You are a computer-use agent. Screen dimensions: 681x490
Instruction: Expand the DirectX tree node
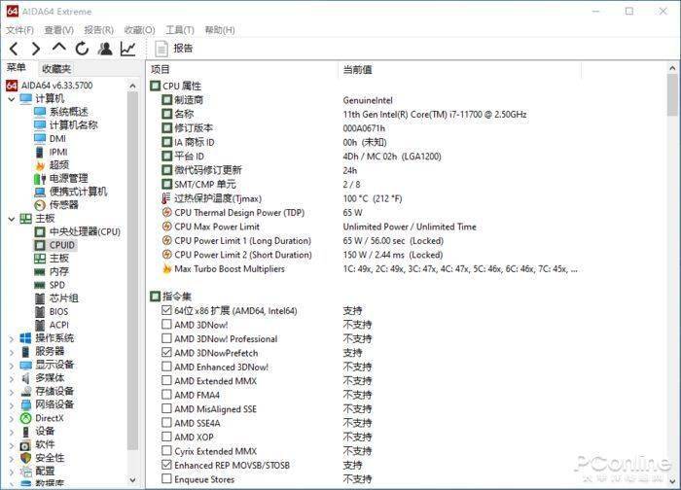11,418
